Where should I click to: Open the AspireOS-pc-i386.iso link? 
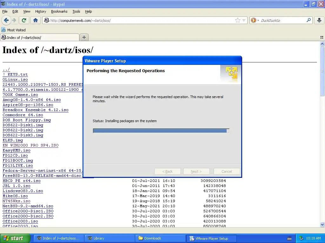[28, 105]
